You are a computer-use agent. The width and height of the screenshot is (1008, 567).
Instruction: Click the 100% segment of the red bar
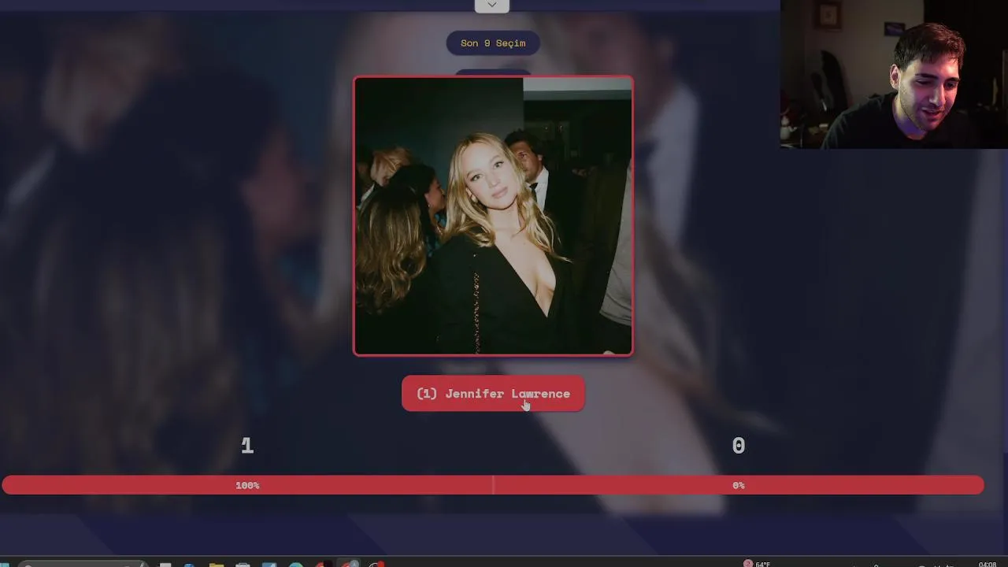[247, 485]
